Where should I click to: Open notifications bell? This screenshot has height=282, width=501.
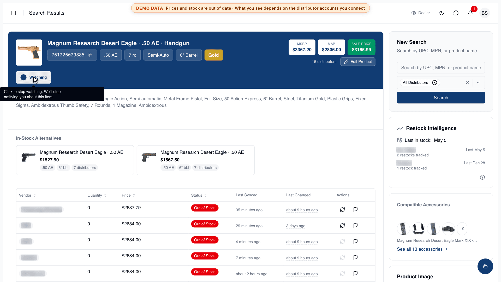tap(470, 13)
